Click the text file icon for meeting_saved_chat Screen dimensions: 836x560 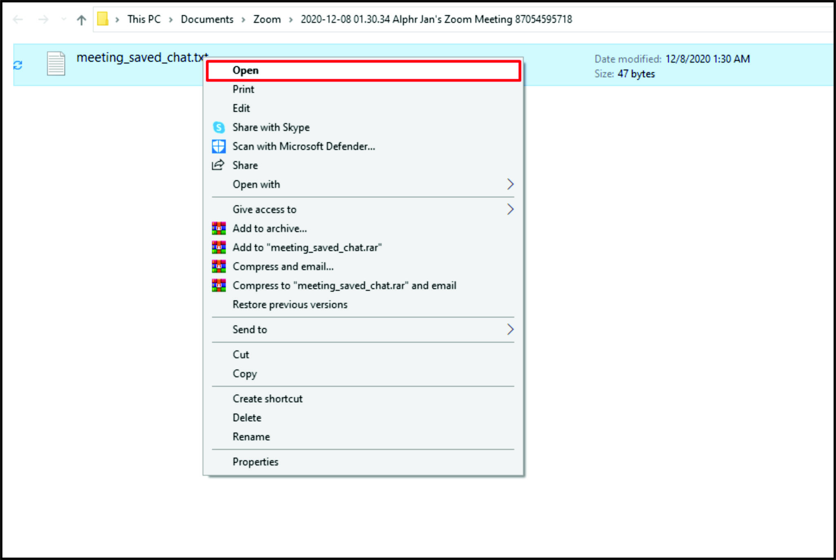click(55, 64)
